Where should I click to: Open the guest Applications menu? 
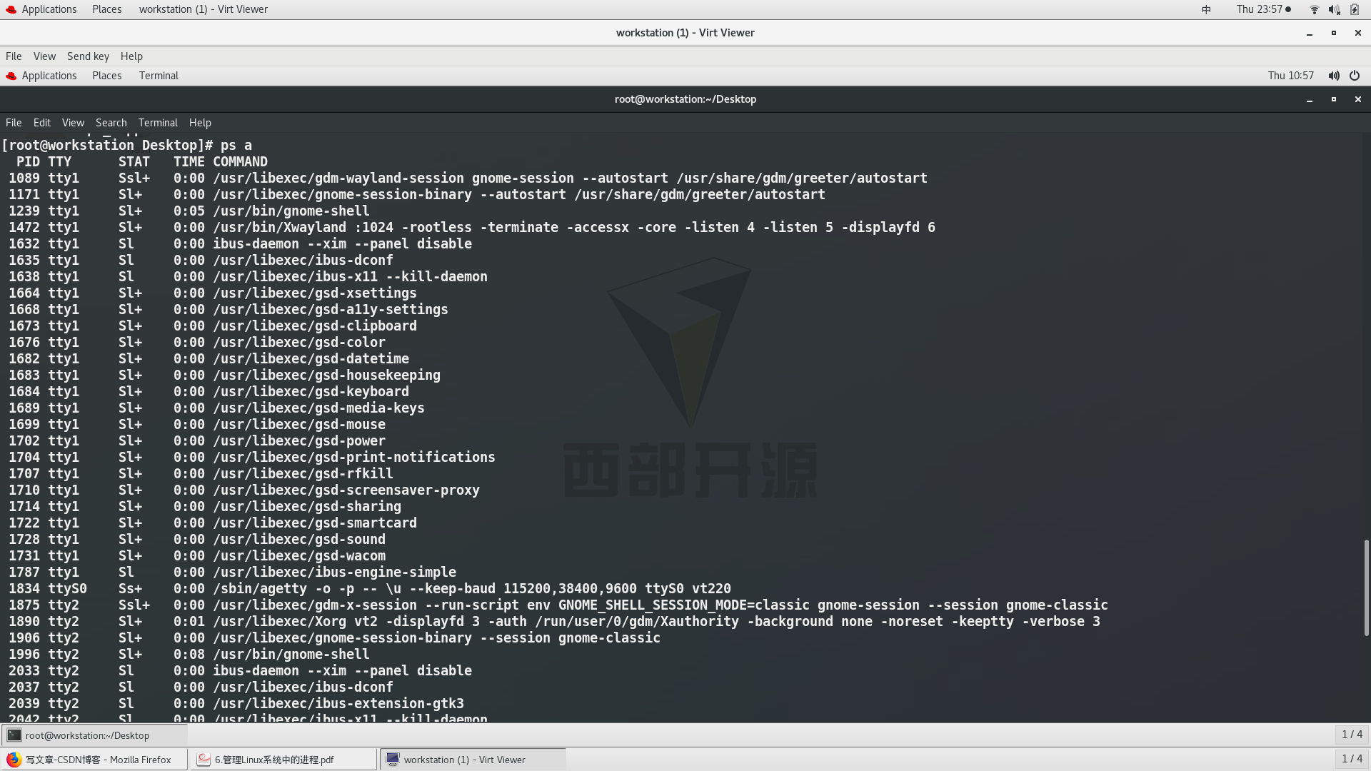[49, 76]
